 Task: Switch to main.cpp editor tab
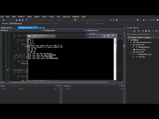pyautogui.click(x=41, y=27)
